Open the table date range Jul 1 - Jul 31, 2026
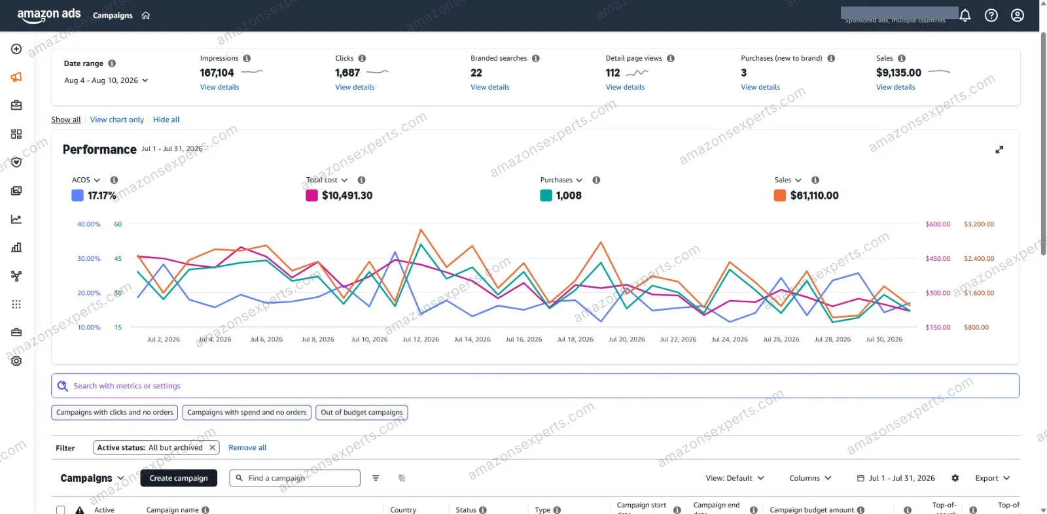Viewport: 1047px width, 514px height. [x=896, y=478]
